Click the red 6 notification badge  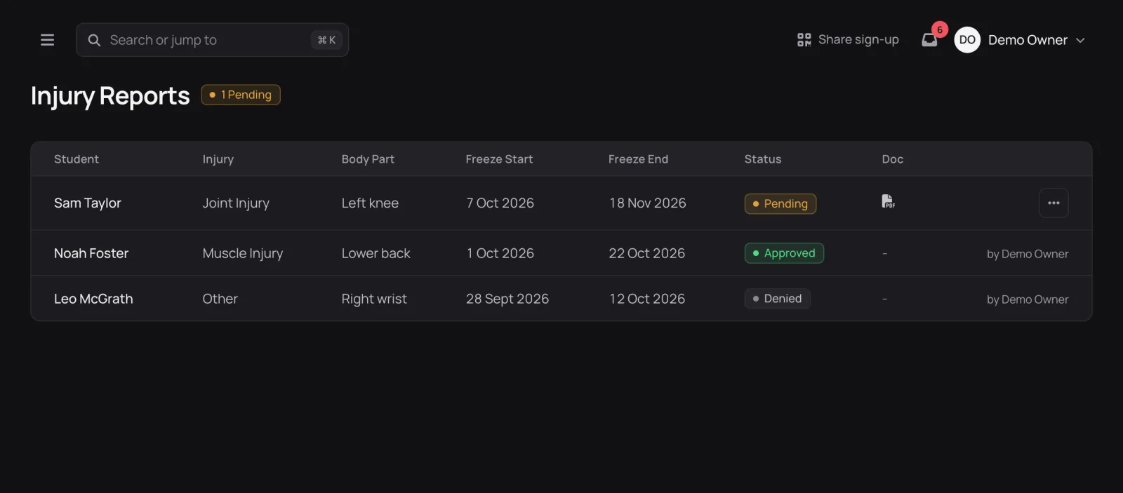[x=940, y=29]
